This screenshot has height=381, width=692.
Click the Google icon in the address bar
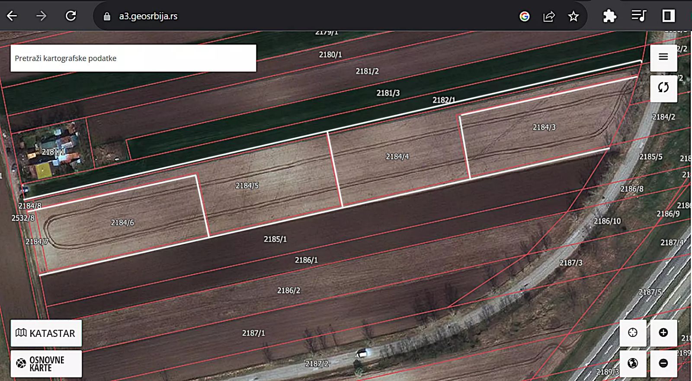tap(525, 16)
